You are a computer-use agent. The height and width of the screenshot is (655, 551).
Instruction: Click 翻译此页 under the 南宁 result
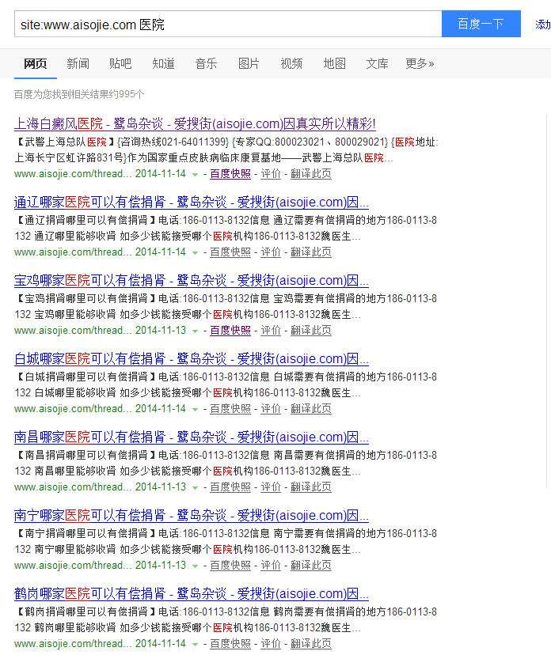(311, 566)
